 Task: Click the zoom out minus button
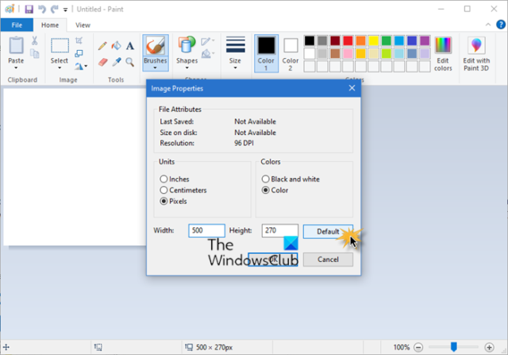point(418,348)
